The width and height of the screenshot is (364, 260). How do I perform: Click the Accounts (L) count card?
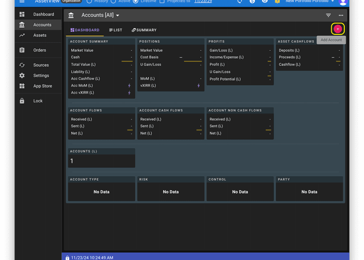coord(102,158)
